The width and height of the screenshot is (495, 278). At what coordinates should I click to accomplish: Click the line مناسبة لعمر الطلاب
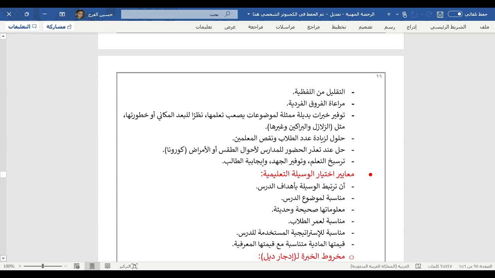tap(316, 221)
